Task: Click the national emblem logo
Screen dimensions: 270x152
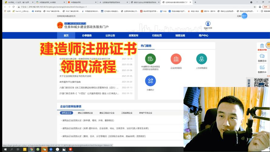Action: click(x=60, y=25)
